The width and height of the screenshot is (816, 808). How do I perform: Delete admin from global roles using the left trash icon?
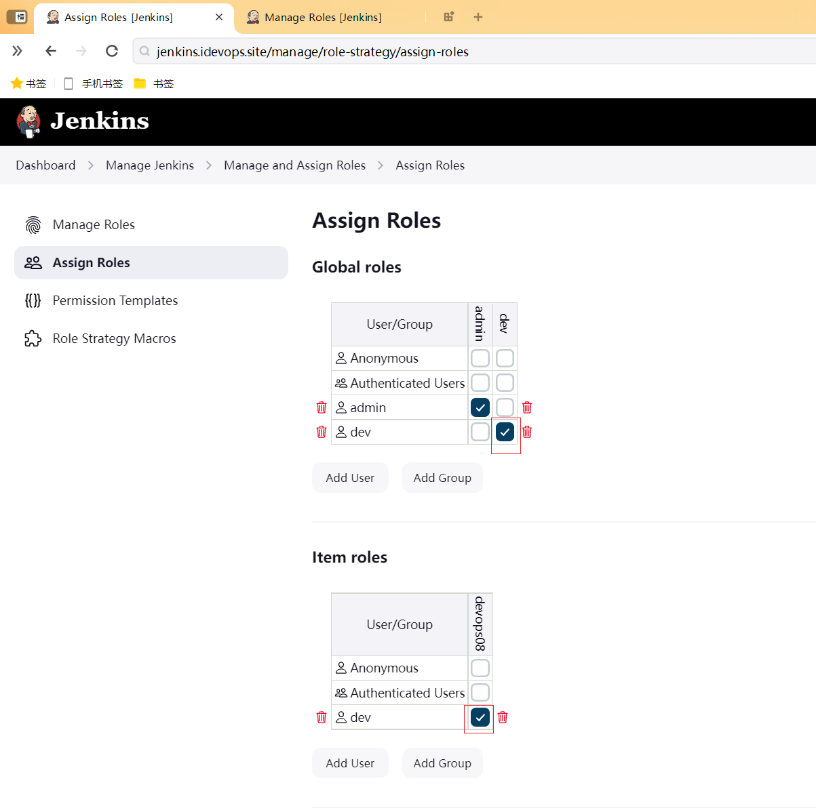point(322,407)
